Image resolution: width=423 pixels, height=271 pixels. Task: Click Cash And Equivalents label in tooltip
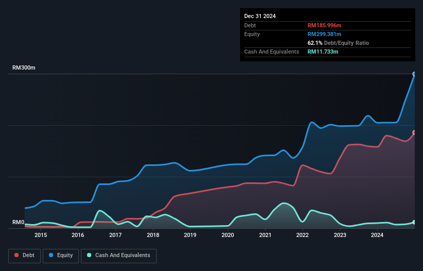pyautogui.click(x=272, y=52)
